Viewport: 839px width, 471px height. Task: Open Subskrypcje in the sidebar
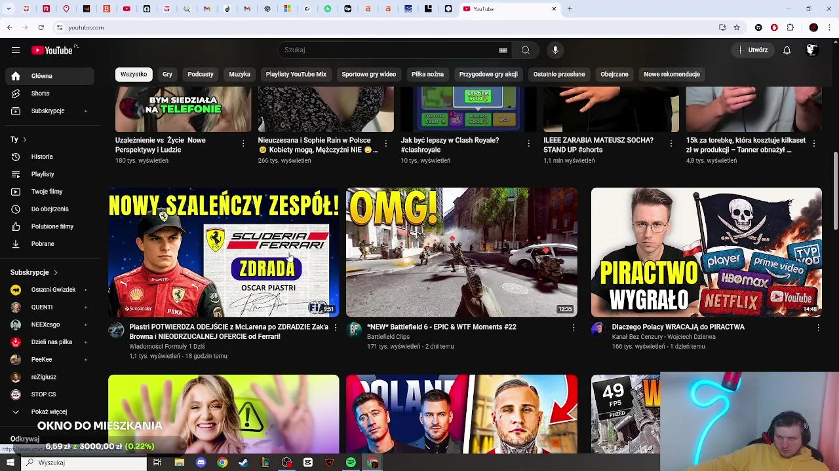click(50, 111)
